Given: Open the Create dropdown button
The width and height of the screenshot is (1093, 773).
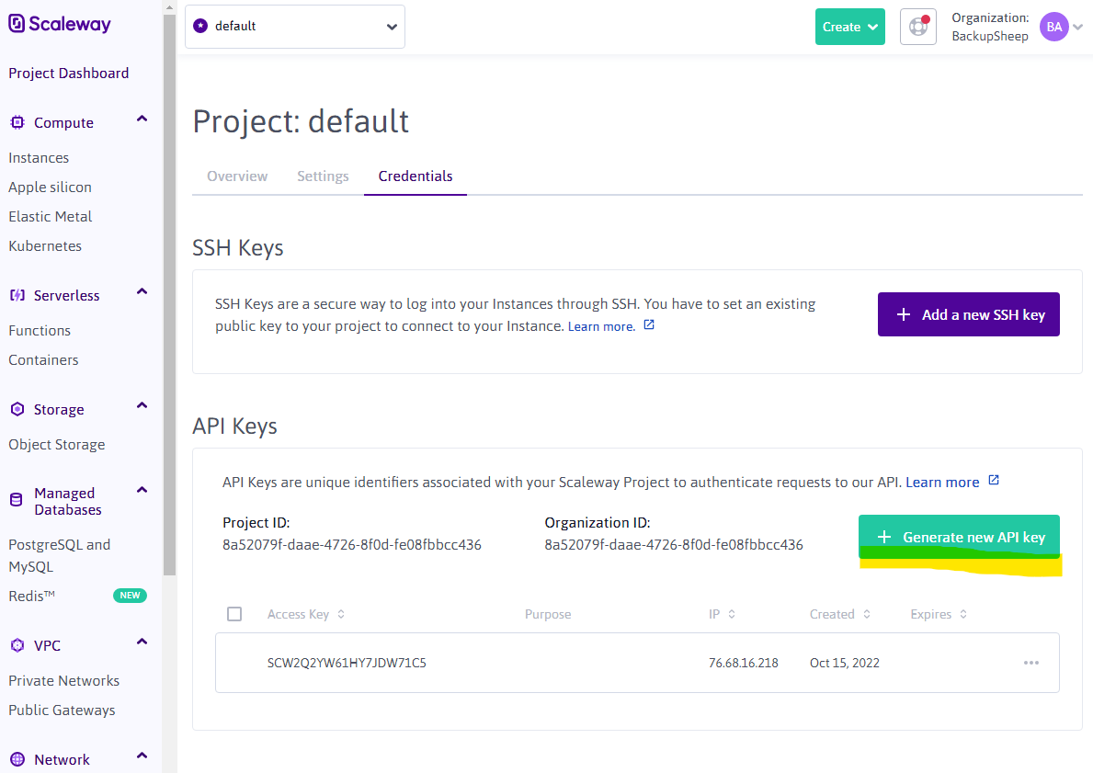Looking at the screenshot, I should [x=849, y=27].
